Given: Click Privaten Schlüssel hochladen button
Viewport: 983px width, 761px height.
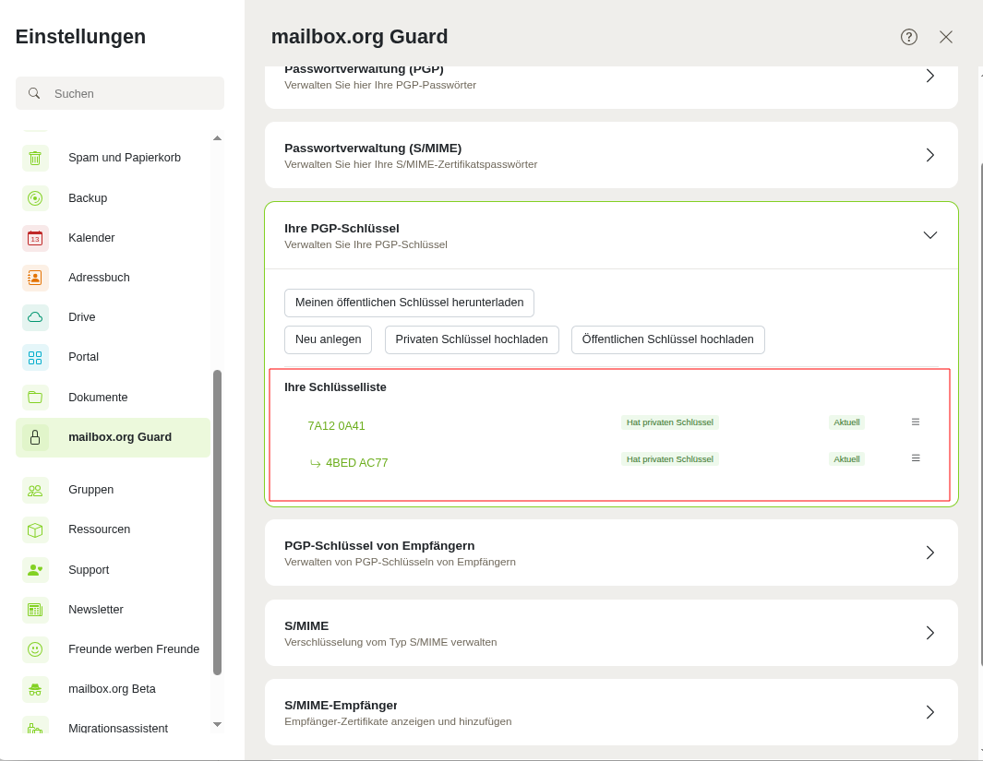Looking at the screenshot, I should pos(472,339).
